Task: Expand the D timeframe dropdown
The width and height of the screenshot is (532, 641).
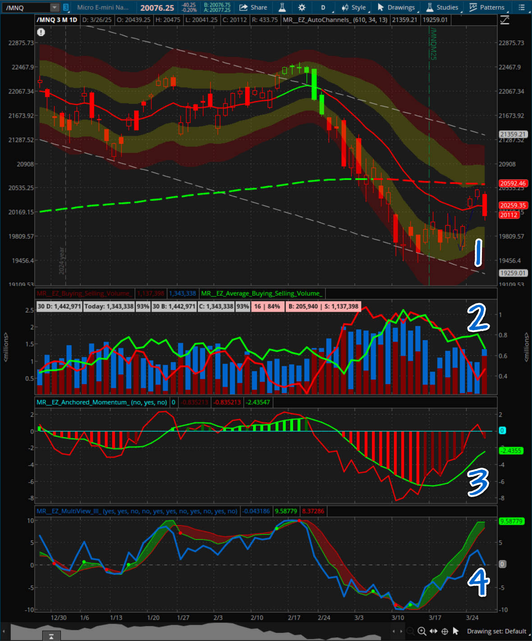Action: point(323,7)
